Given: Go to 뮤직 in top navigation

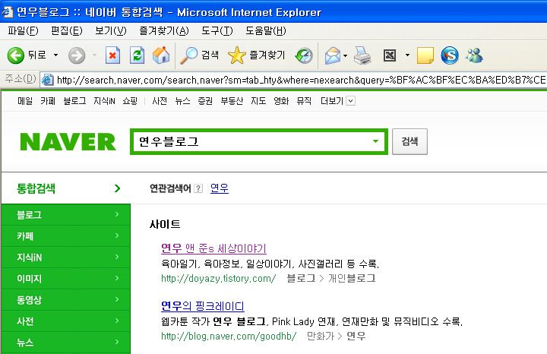Looking at the screenshot, I should (x=304, y=101).
